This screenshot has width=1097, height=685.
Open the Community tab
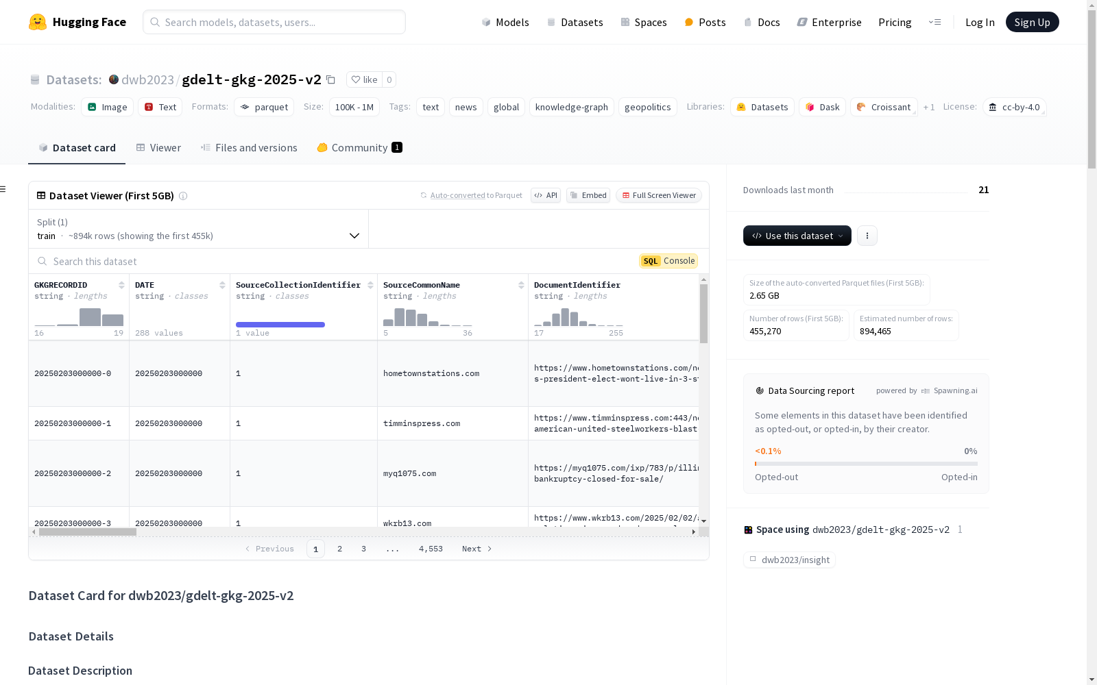pyautogui.click(x=360, y=147)
